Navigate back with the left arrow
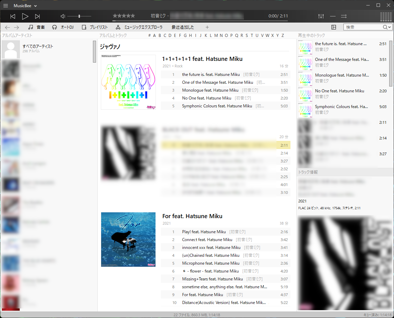 [8, 27]
